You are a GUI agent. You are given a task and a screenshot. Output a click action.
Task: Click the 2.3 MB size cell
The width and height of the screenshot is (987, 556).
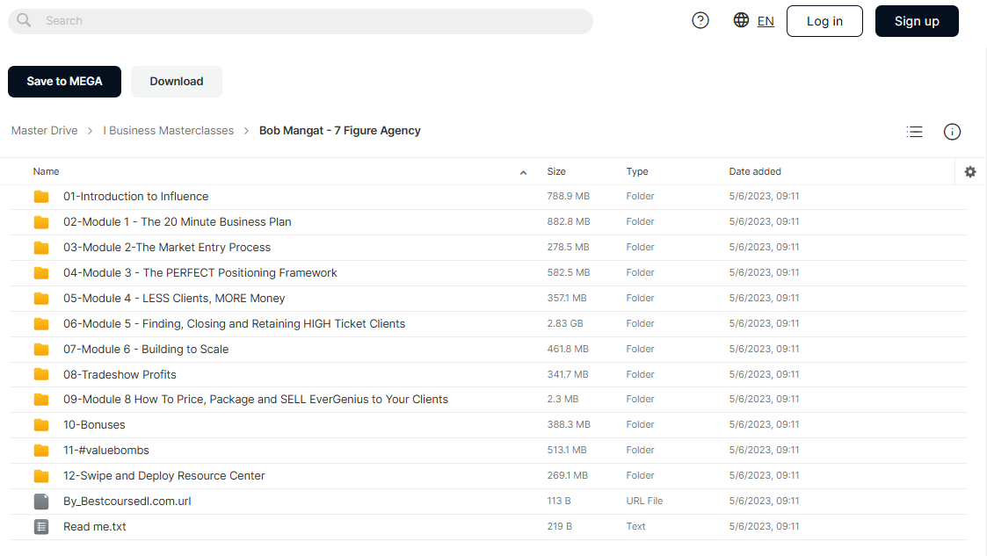pos(562,399)
